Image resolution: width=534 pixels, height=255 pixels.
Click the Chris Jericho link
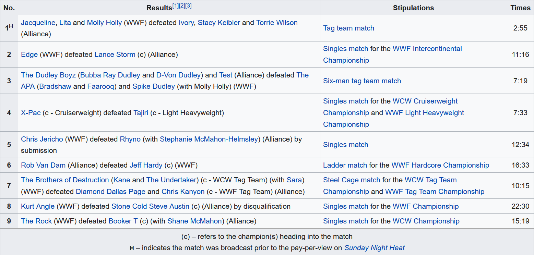42,139
